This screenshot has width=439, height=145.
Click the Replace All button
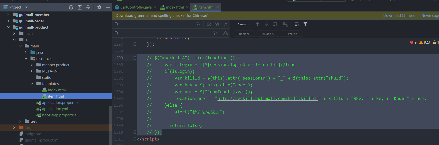click(x=268, y=34)
